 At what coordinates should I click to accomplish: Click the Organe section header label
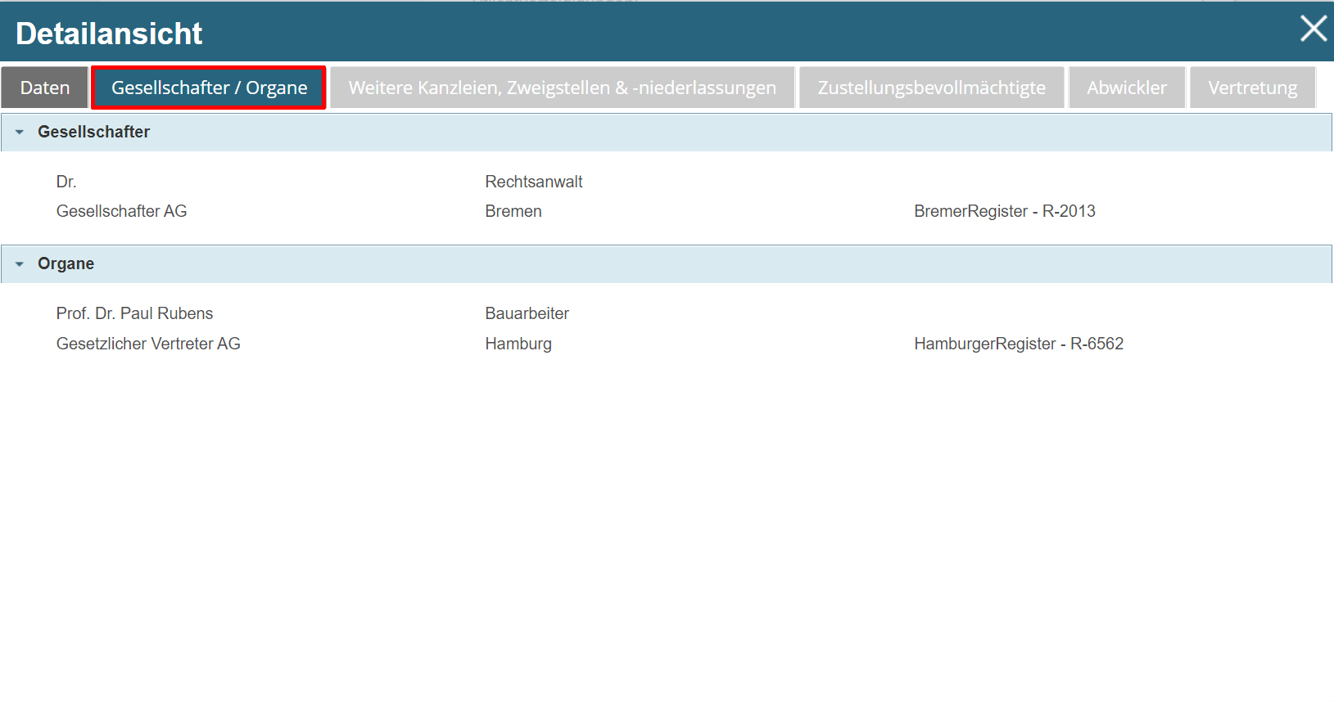click(66, 263)
